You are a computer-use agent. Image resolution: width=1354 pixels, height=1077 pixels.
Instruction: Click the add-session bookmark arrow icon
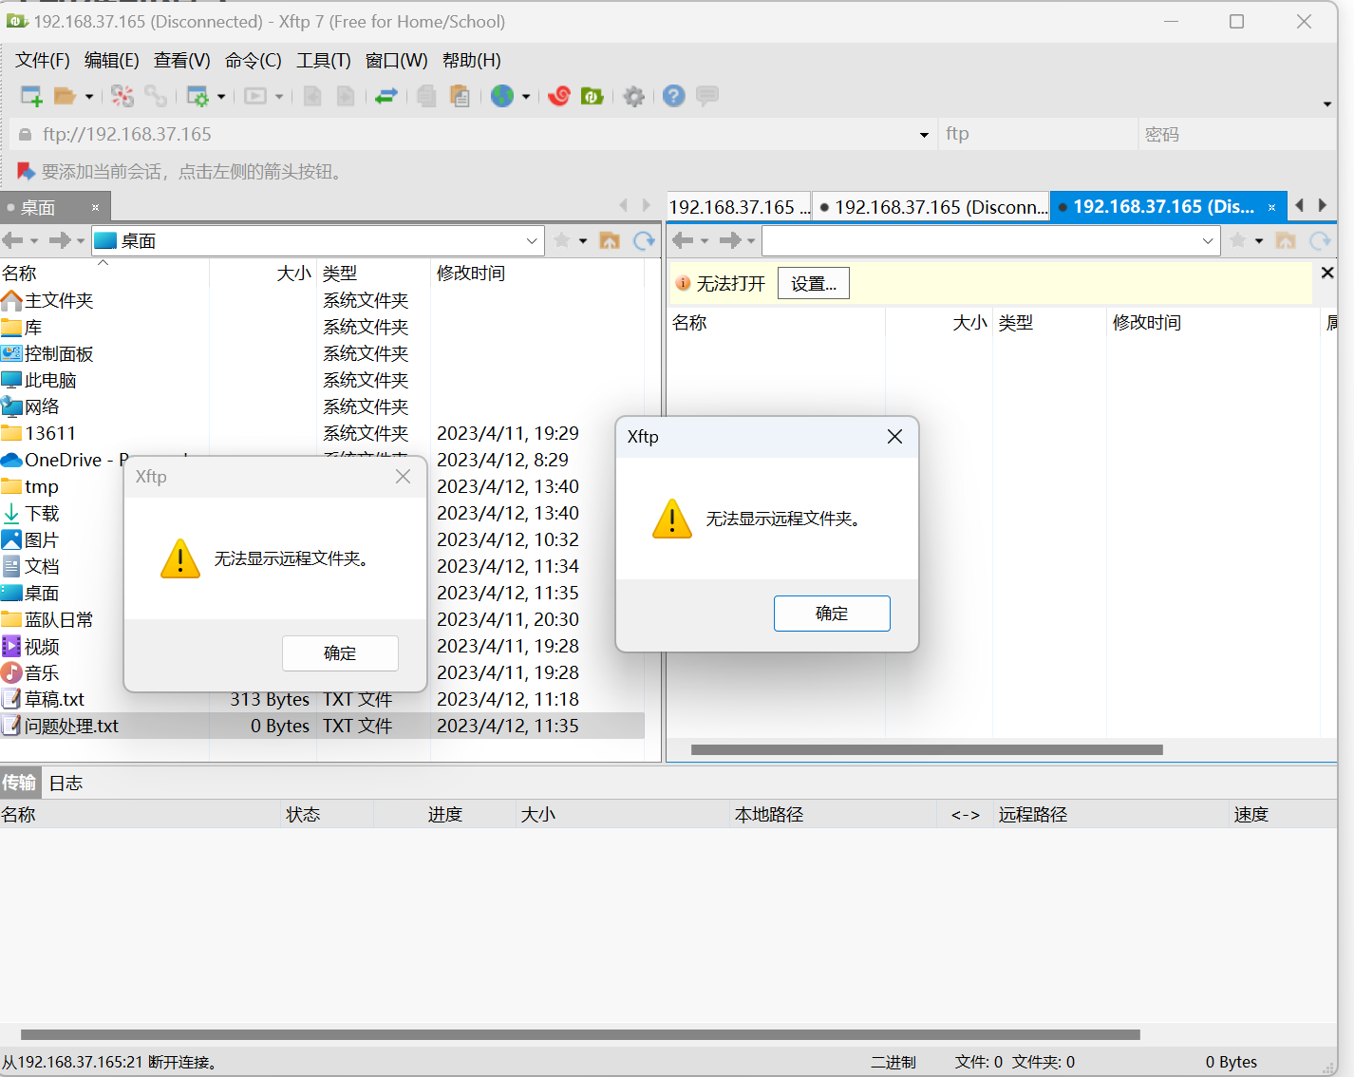click(x=26, y=172)
